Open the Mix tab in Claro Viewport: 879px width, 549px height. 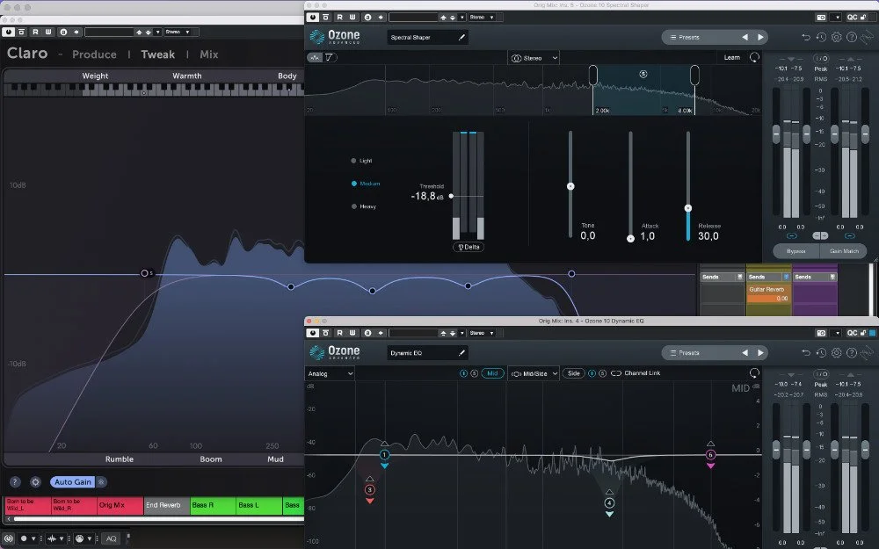pos(208,54)
